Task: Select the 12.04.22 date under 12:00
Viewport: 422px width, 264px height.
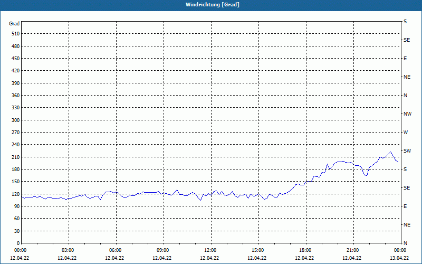Action: (x=209, y=258)
